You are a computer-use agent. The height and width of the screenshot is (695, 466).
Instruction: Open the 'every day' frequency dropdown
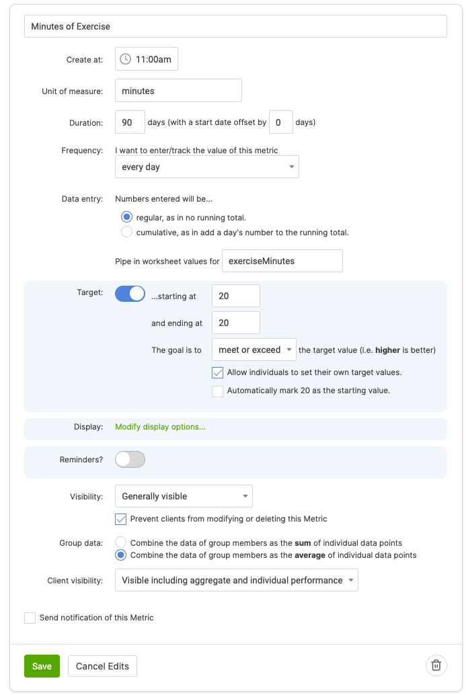point(207,167)
